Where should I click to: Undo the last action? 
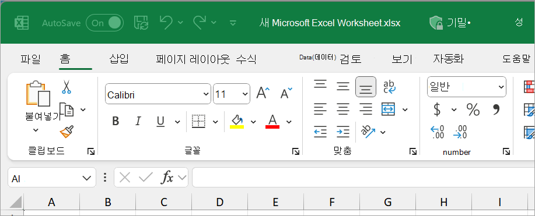pyautogui.click(x=166, y=23)
